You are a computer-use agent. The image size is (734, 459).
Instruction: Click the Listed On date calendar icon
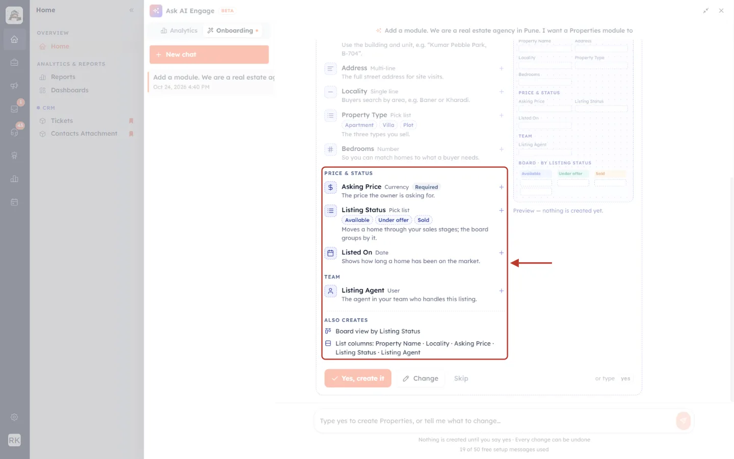[330, 253]
